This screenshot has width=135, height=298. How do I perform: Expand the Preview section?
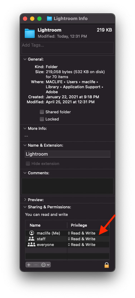[25, 200]
